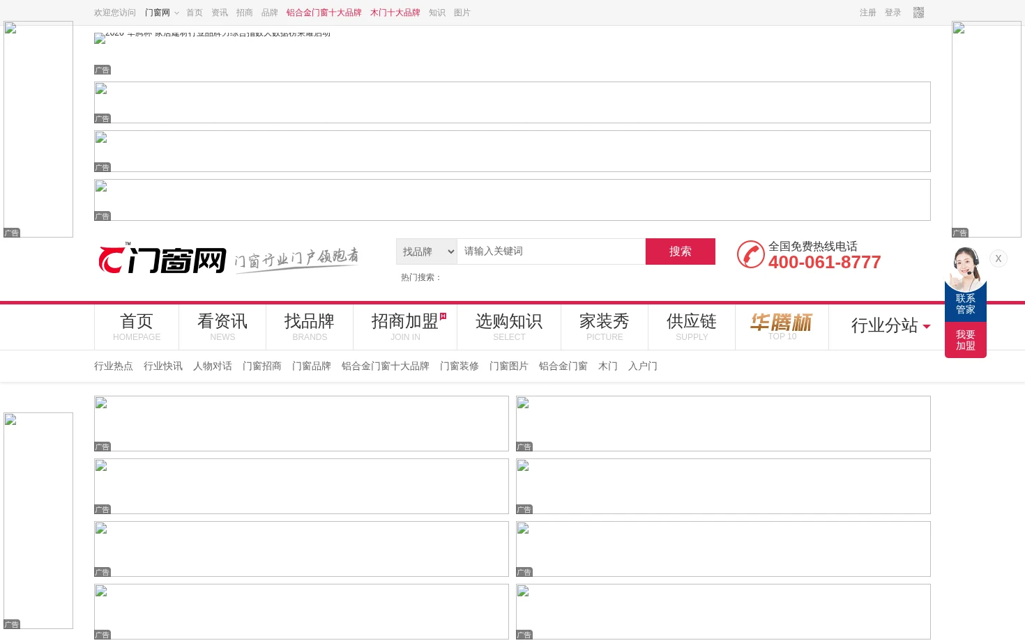Click the red phone hotline icon
Image resolution: width=1025 pixels, height=643 pixels.
coord(751,254)
